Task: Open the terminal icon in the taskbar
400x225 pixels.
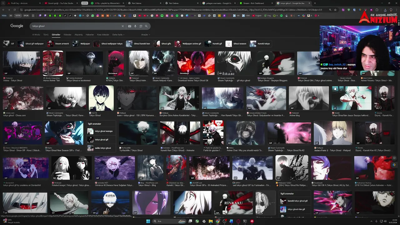Action: [x=245, y=221]
